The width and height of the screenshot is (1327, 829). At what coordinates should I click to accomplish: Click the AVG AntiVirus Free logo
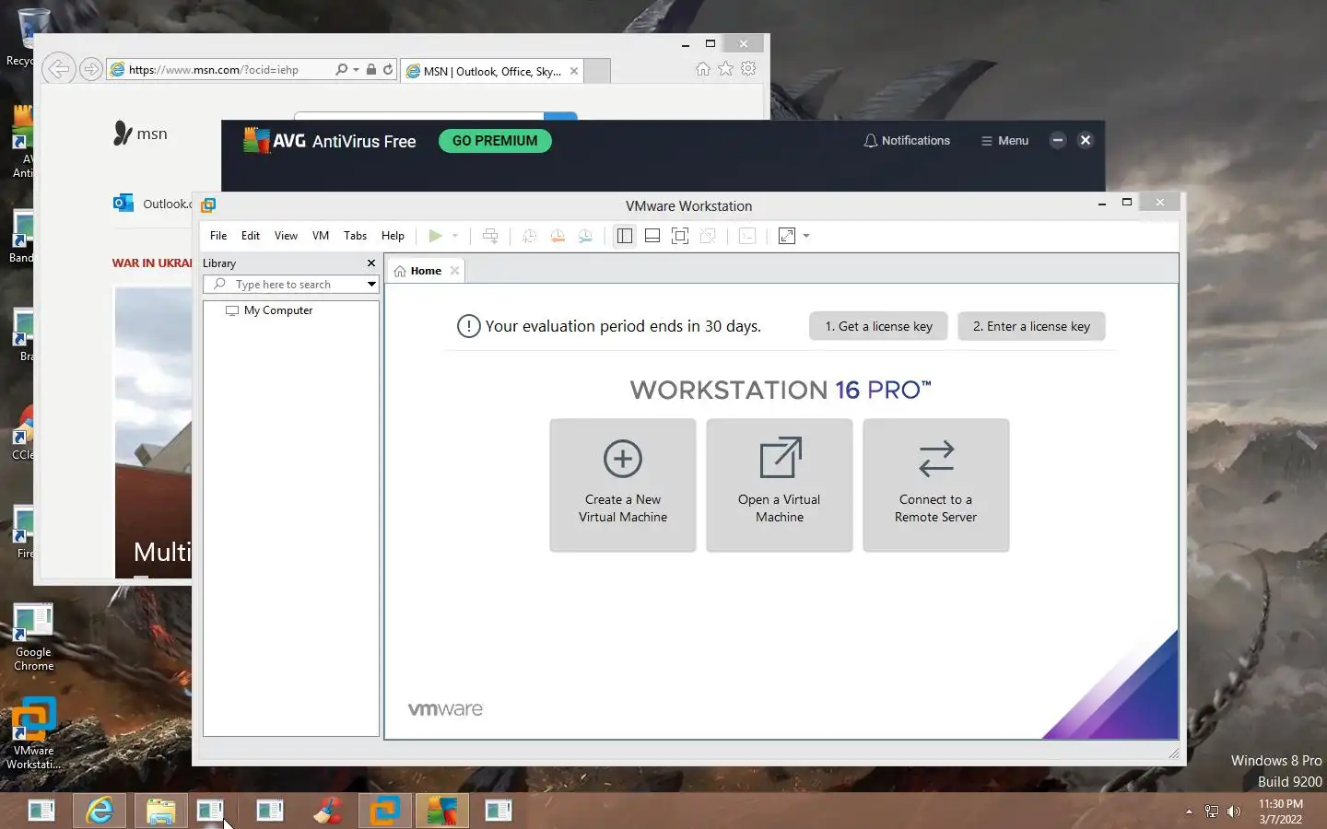coord(330,141)
